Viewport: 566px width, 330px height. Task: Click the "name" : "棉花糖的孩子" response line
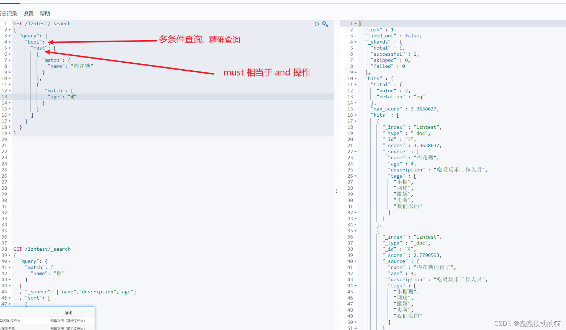tap(422, 267)
